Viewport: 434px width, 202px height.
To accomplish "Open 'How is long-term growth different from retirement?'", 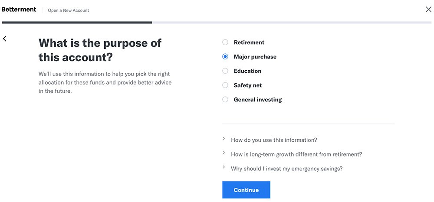I will 296,154.
